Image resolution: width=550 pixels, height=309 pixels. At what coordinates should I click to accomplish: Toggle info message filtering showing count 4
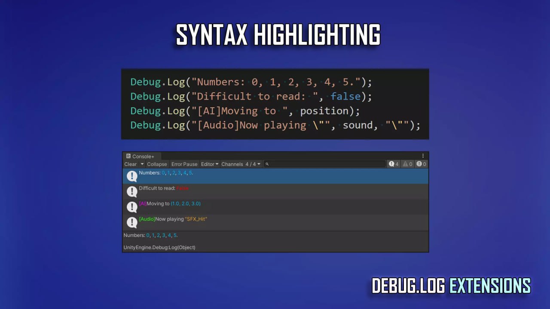click(x=393, y=164)
